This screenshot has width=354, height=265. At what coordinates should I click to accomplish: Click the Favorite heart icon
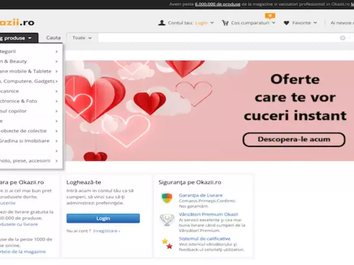click(286, 23)
